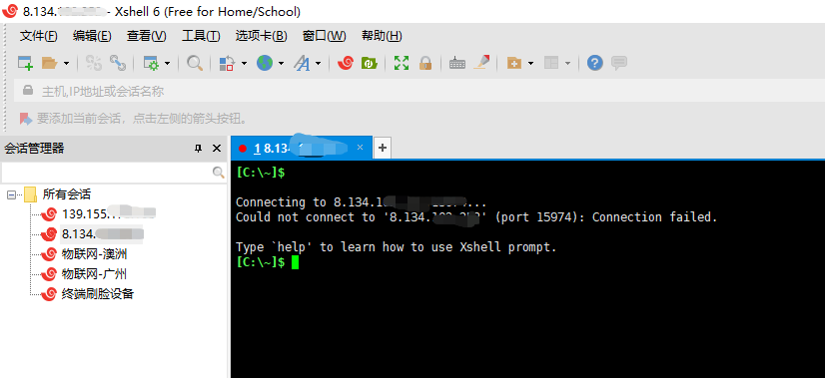The height and width of the screenshot is (378, 825).
Task: Click the host address input field
Action: 419,92
